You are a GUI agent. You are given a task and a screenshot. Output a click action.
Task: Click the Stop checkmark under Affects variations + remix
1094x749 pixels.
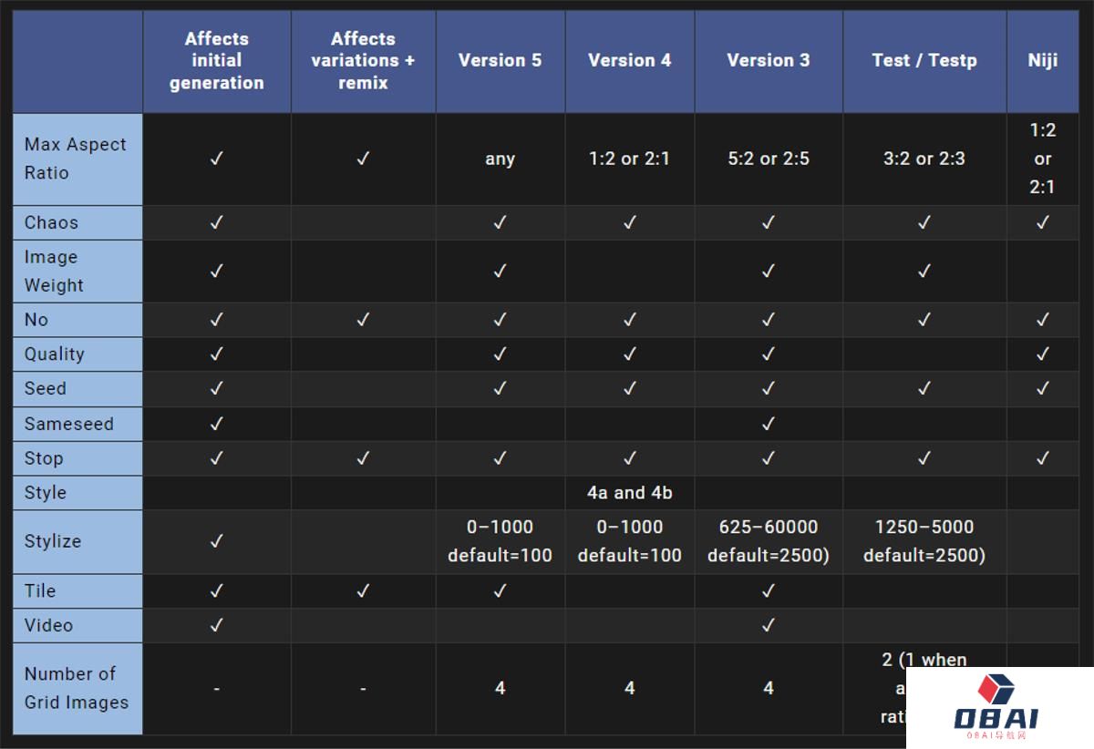(x=363, y=458)
